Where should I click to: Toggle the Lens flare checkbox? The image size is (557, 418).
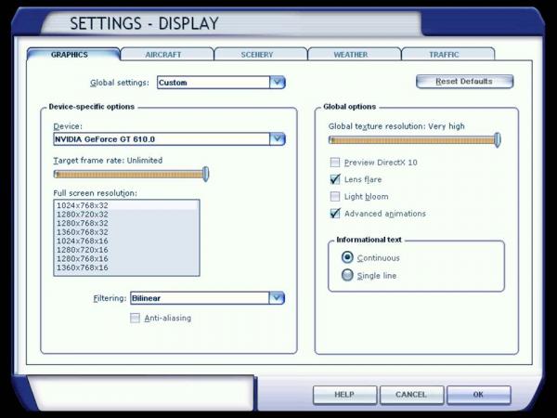(x=335, y=179)
